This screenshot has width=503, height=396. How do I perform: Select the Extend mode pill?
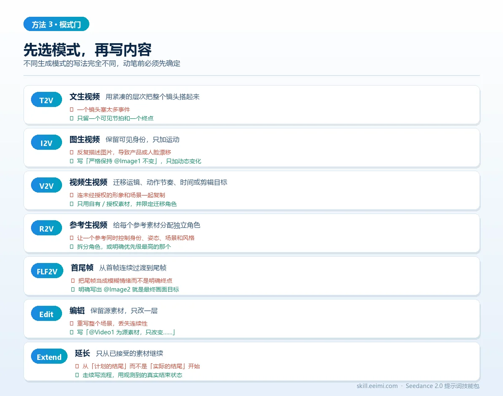tap(49, 357)
